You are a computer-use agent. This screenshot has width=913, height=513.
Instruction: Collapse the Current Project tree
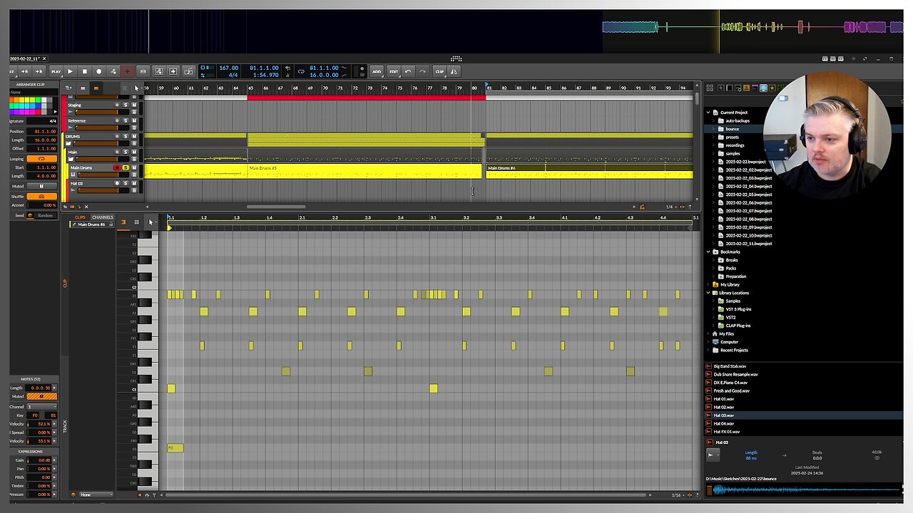[708, 113]
